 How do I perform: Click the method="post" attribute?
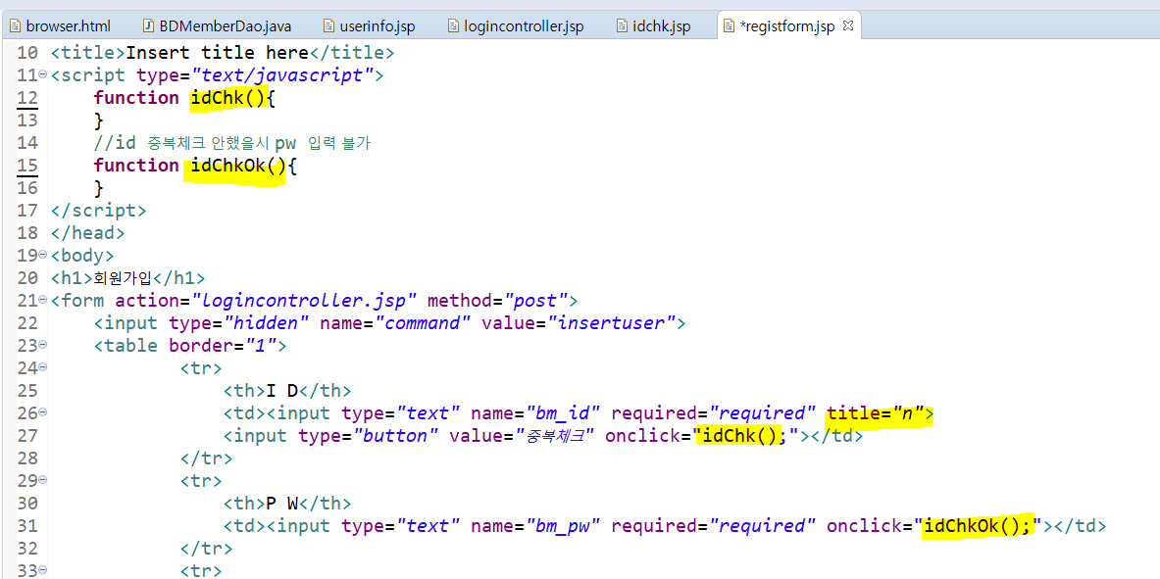click(x=498, y=301)
